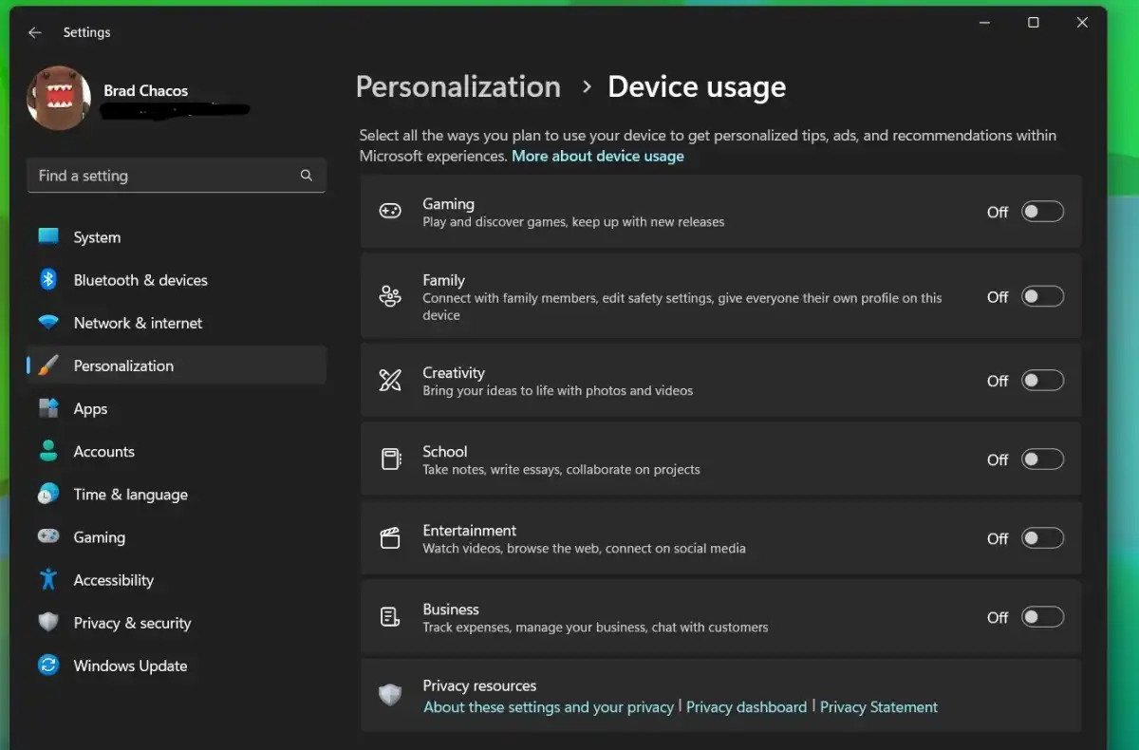Switch to Privacy & security settings
This screenshot has height=750, width=1139.
pyautogui.click(x=130, y=623)
